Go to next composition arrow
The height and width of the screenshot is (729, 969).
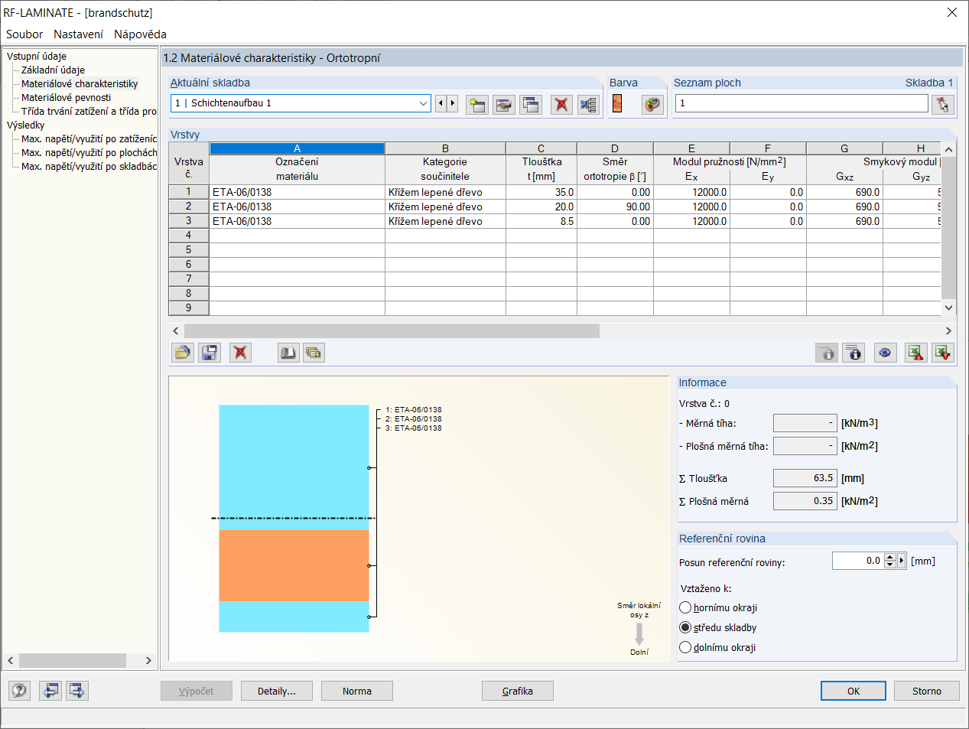point(452,103)
